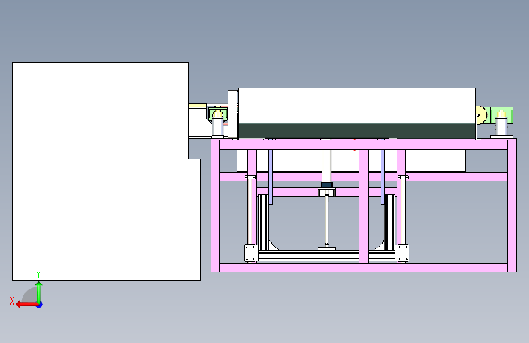This screenshot has height=343, width=529.
Task: Click the green Y axis arrow of the triad
Action: pyautogui.click(x=39, y=292)
